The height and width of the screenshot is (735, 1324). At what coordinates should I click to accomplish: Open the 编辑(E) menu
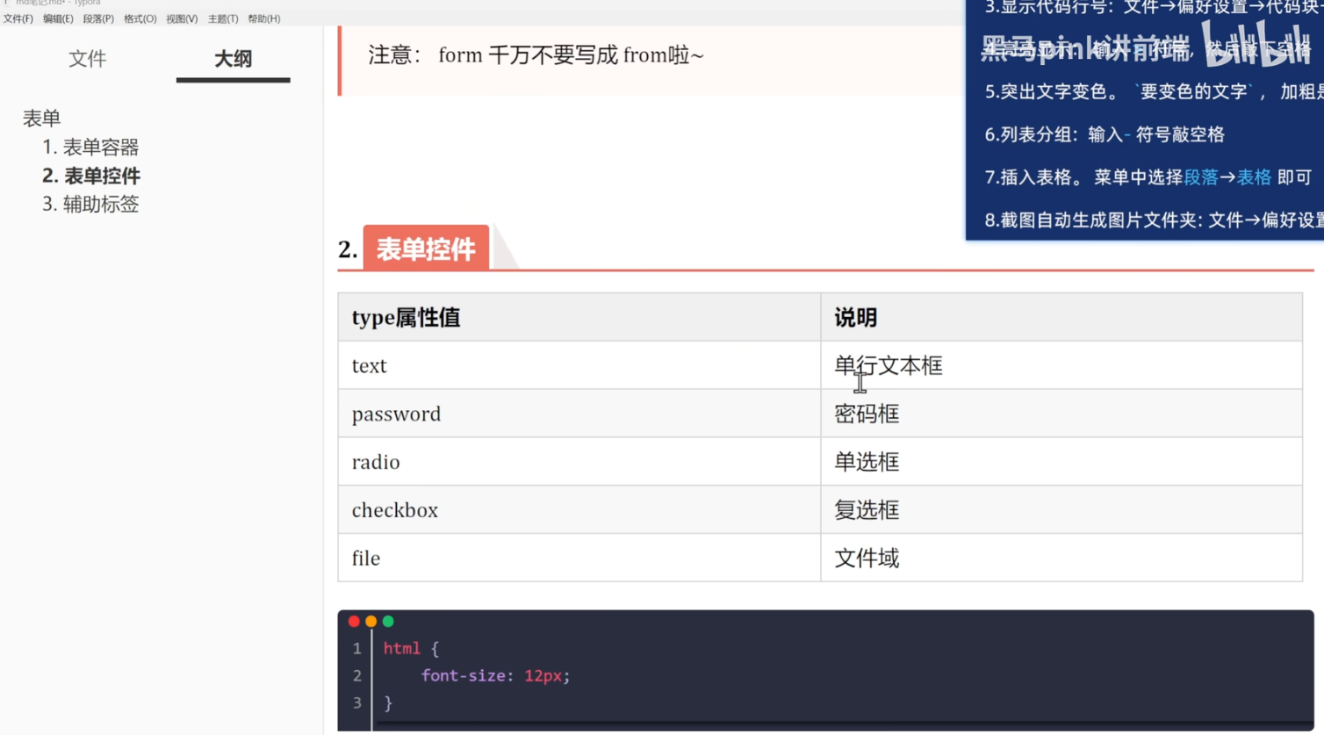click(x=58, y=18)
